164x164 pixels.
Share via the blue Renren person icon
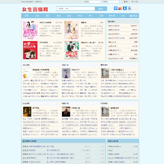click(x=125, y=8)
